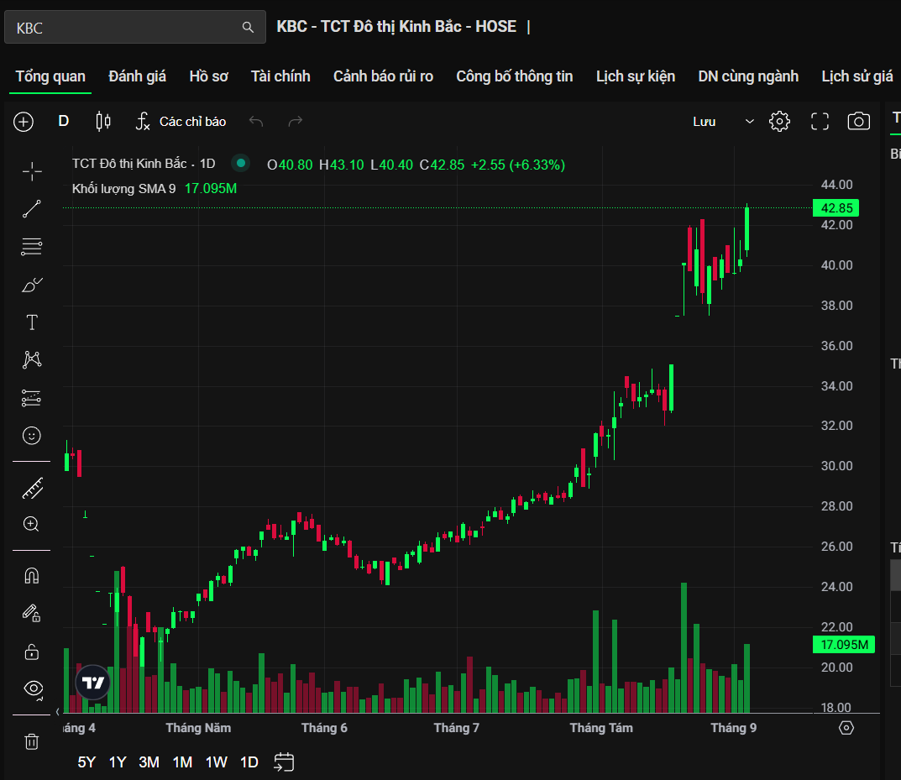Screen dimensions: 901x780
Task: Click the add symbol plus icon
Action: point(24,122)
